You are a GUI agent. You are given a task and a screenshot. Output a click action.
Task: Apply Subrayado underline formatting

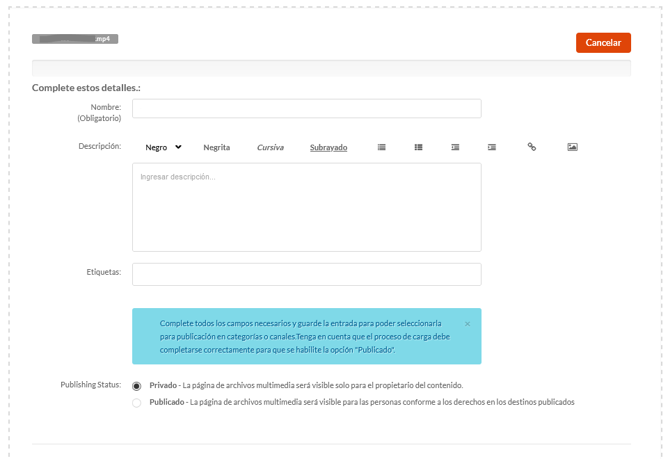pos(328,147)
